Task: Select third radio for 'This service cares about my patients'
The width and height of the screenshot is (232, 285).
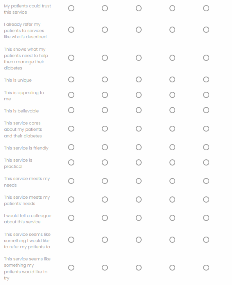Action: (x=138, y=129)
